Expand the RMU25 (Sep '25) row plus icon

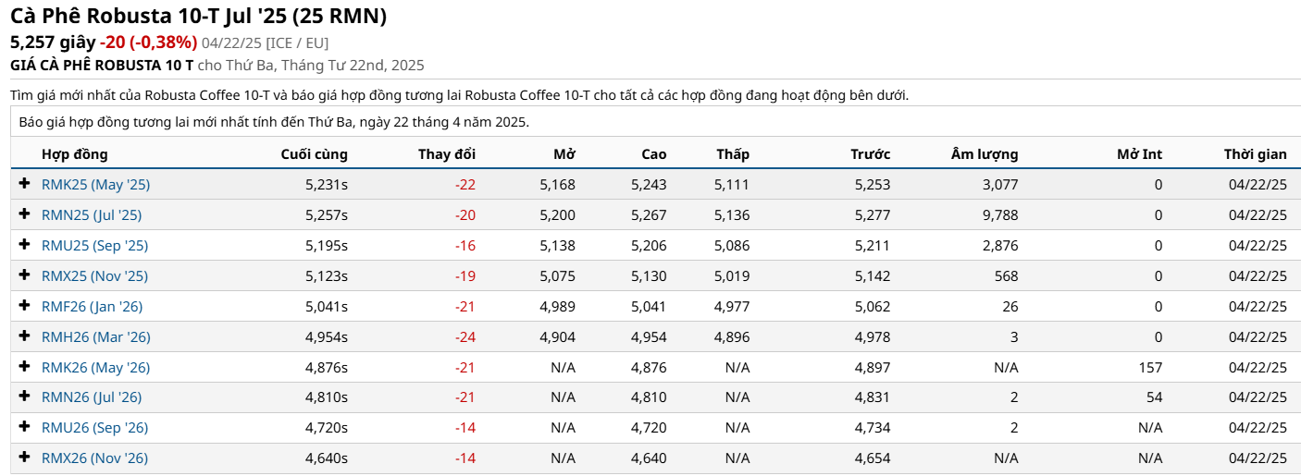[x=25, y=245]
